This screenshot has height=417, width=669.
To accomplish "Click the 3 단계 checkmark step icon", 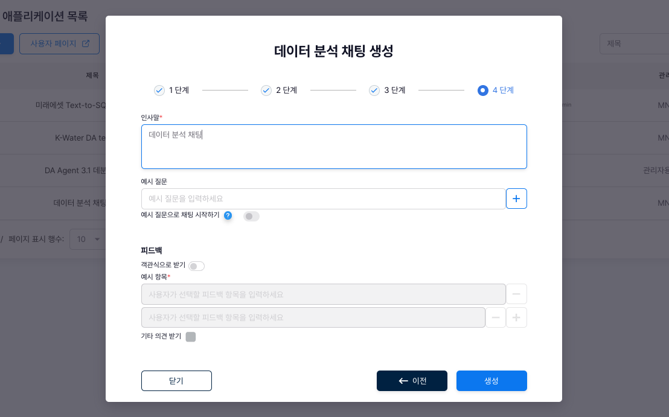I will click(x=374, y=91).
